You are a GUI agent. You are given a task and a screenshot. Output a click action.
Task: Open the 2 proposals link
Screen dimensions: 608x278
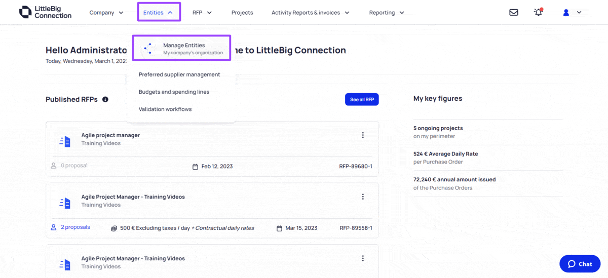click(x=75, y=227)
